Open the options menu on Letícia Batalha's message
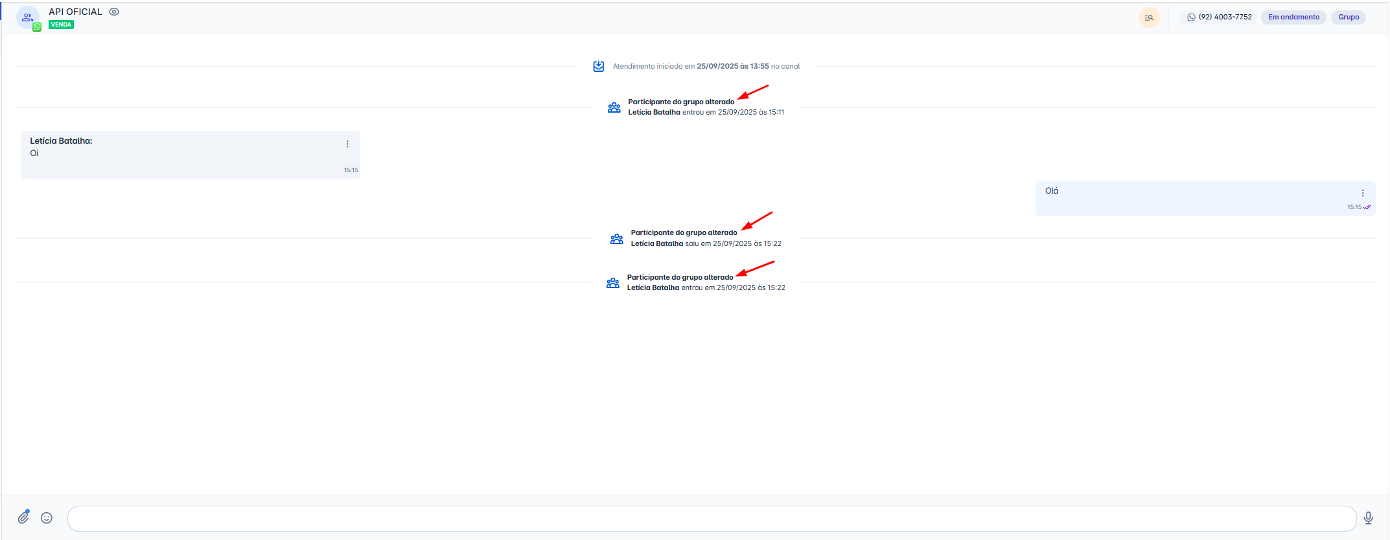 [347, 144]
